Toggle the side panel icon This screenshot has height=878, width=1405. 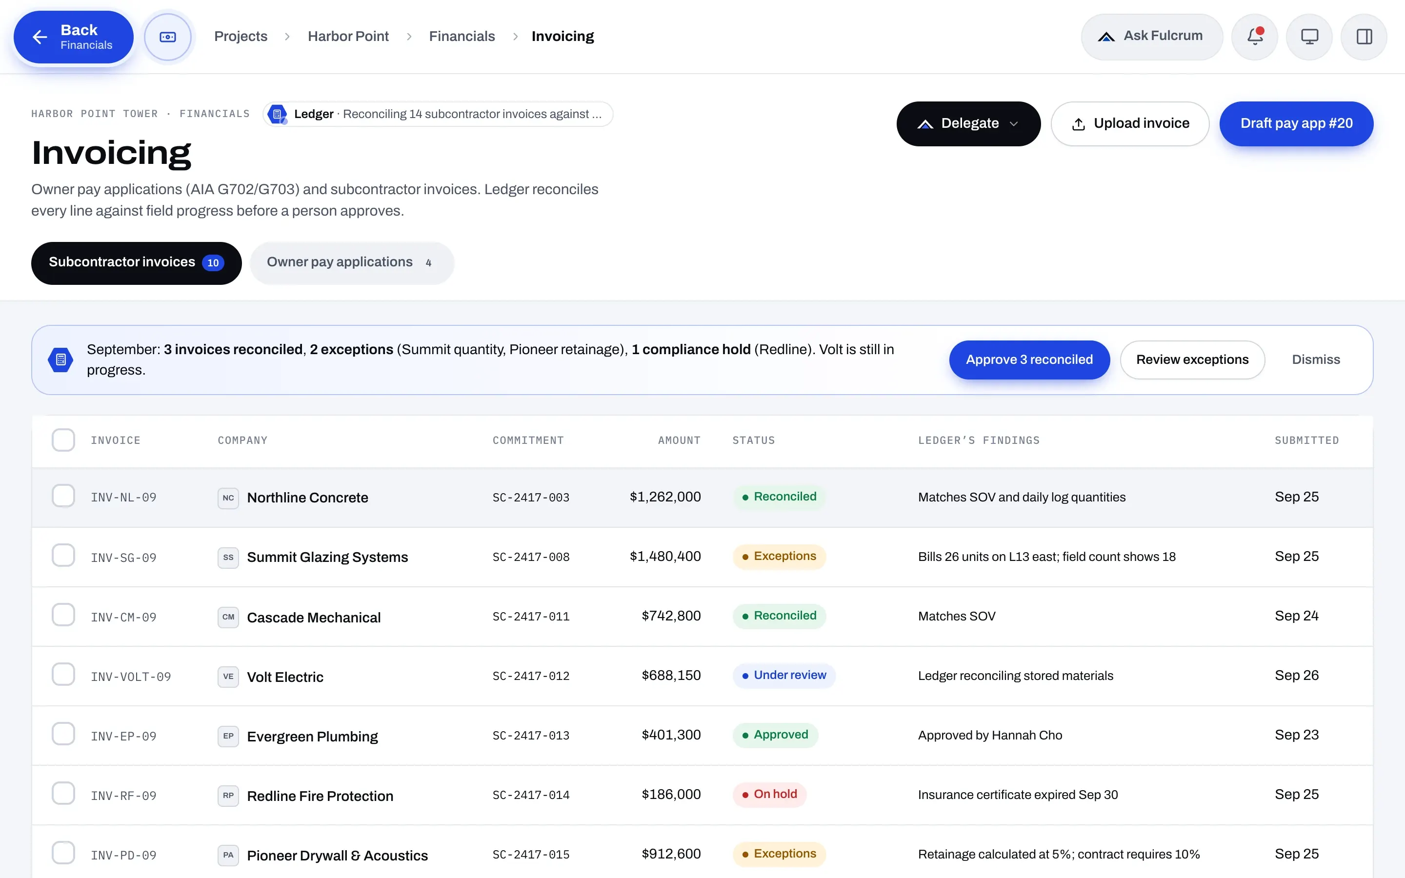point(1364,37)
